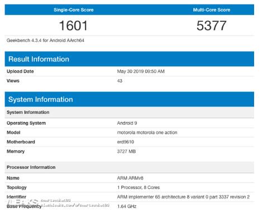Select the motherboard value erd9610
This screenshot has height=218, width=277.
126,142
